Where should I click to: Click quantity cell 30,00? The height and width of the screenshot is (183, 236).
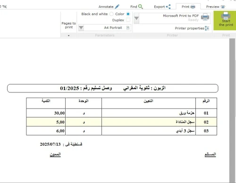[x=46, y=113]
